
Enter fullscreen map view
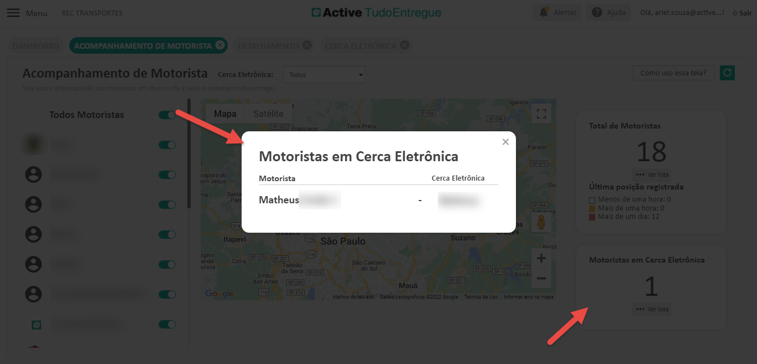(x=541, y=114)
